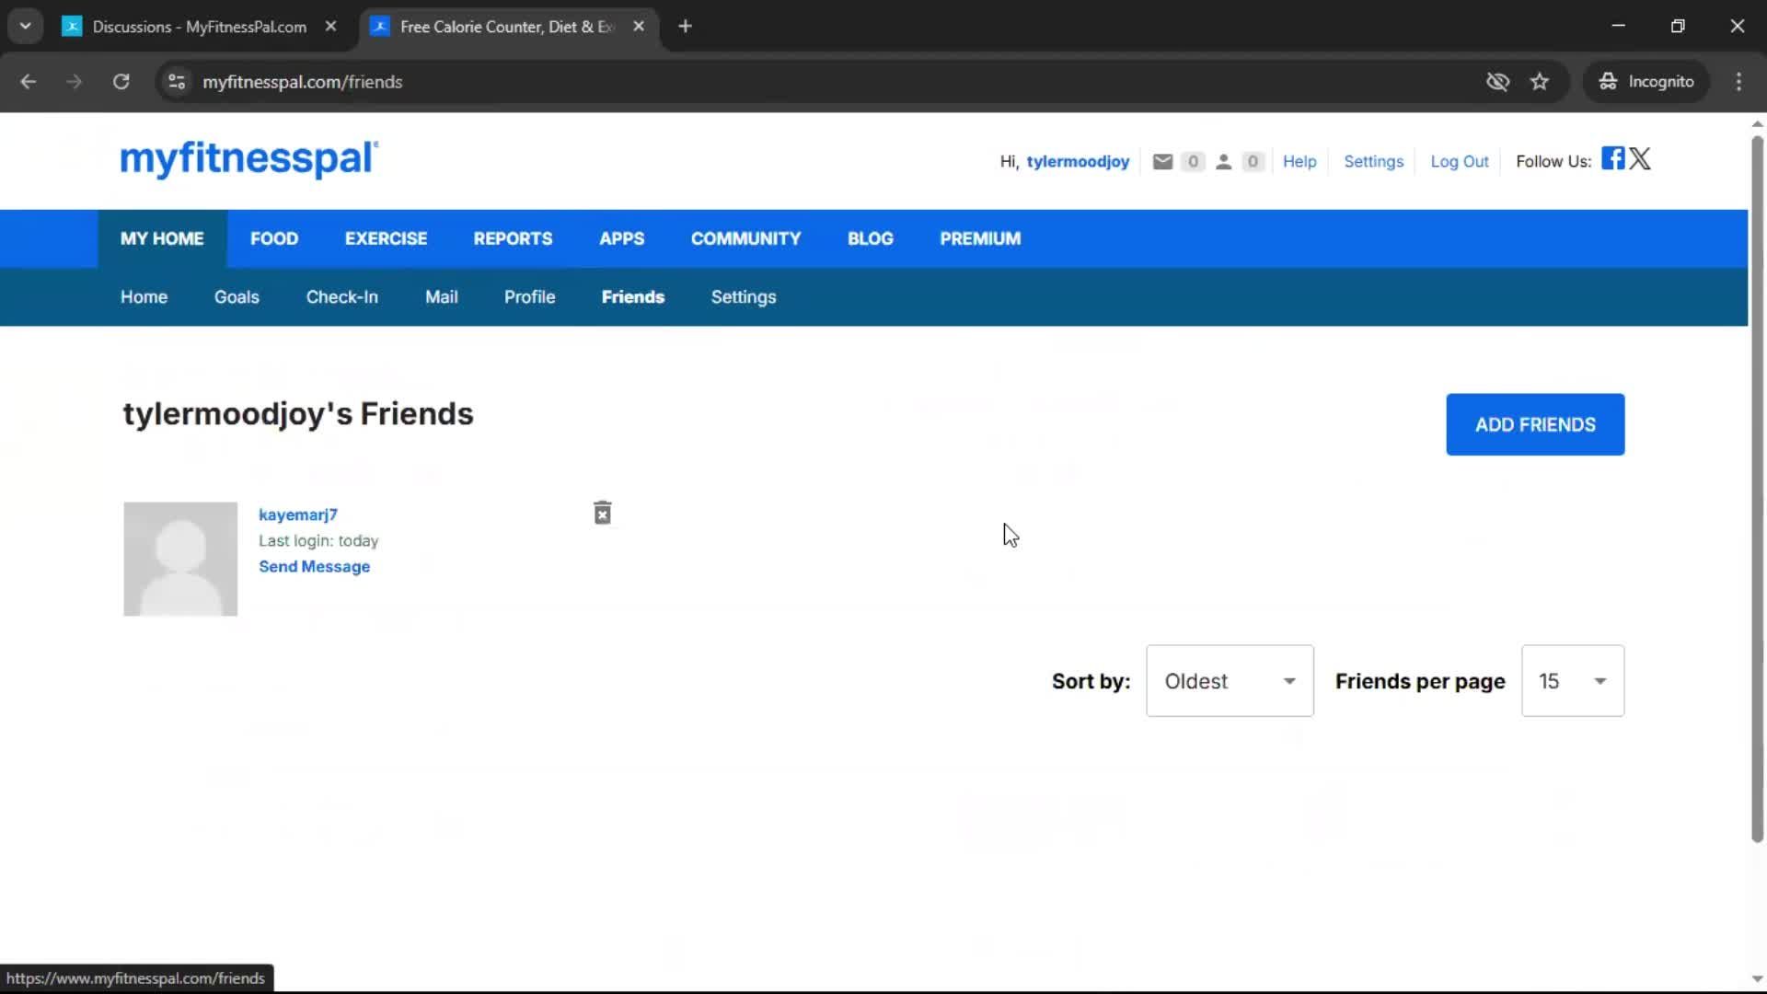Click Send Message link
The height and width of the screenshot is (994, 1767).
(315, 567)
